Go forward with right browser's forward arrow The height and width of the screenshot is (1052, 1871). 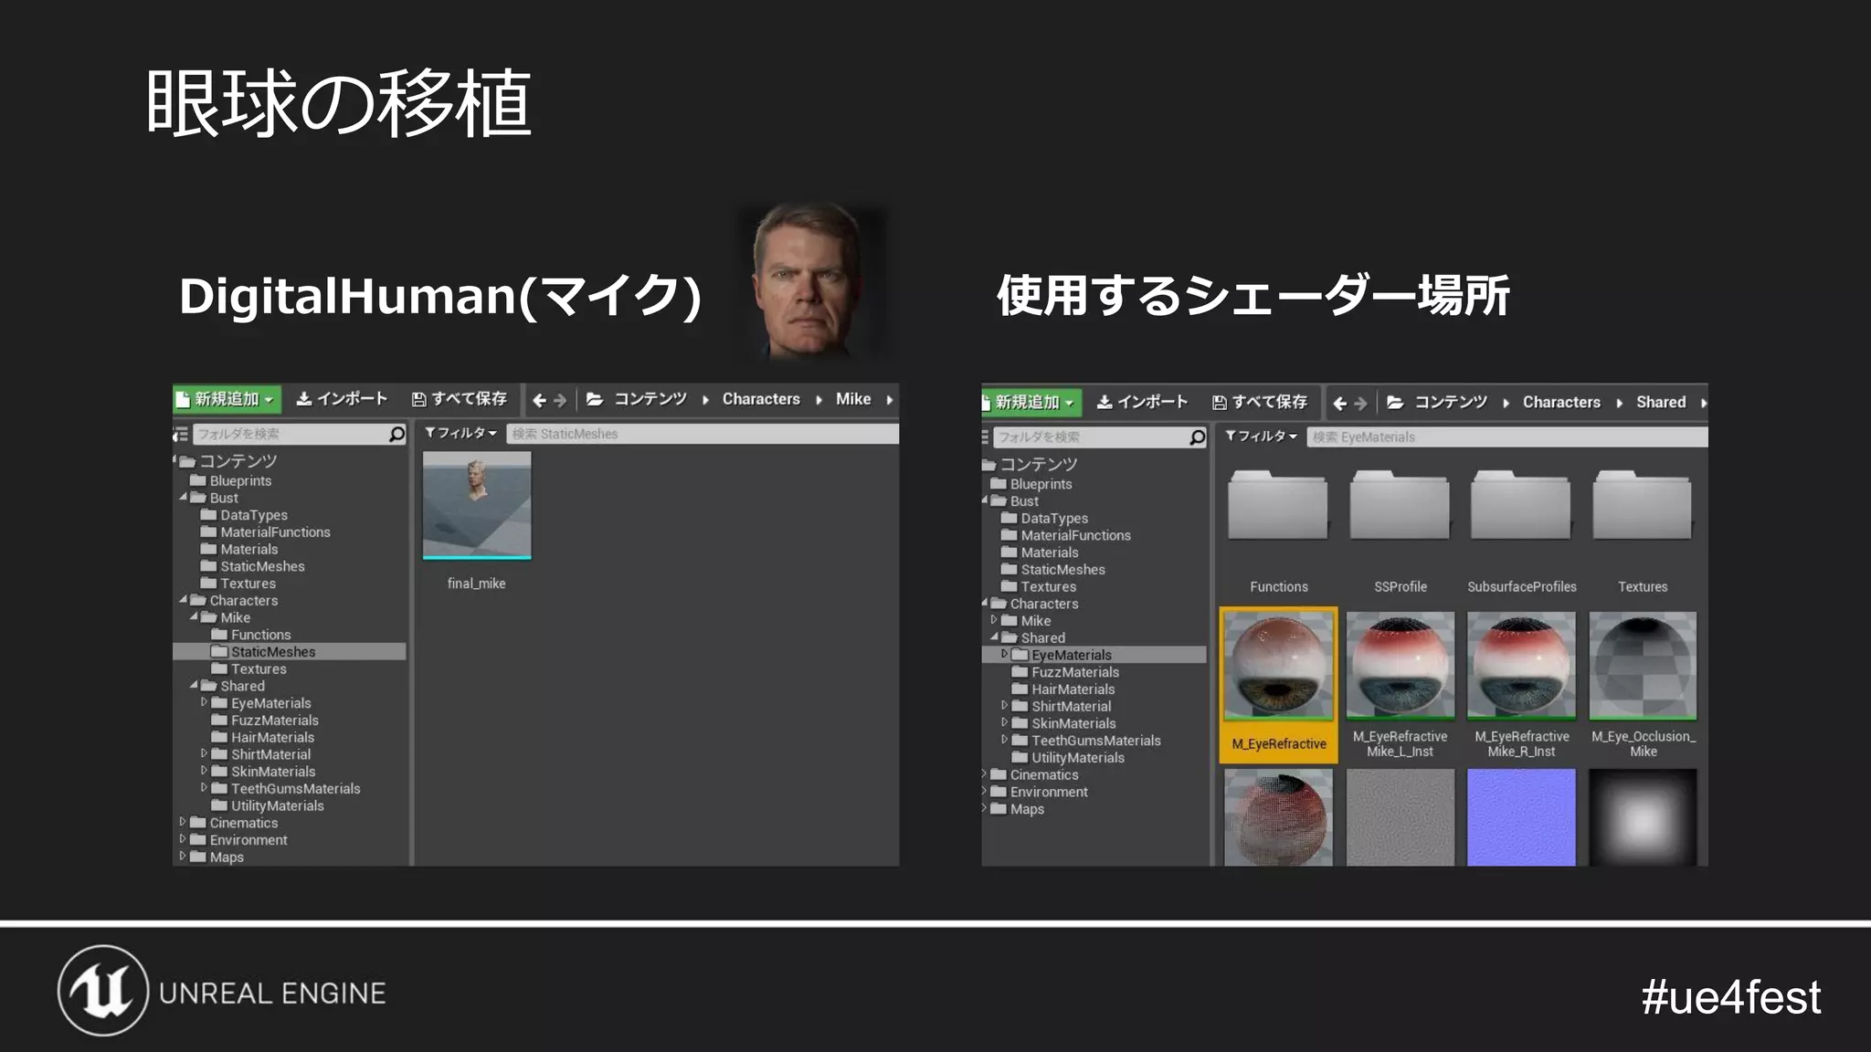[x=1360, y=403]
